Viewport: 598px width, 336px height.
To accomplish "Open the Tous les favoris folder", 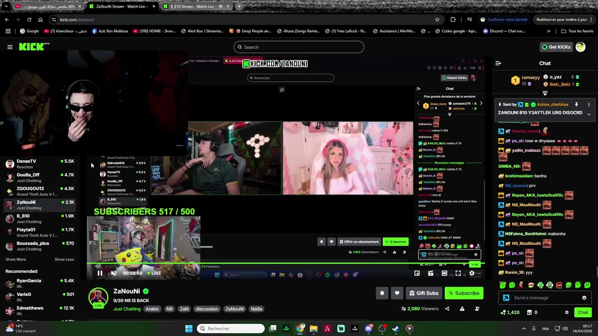I will [577, 31].
